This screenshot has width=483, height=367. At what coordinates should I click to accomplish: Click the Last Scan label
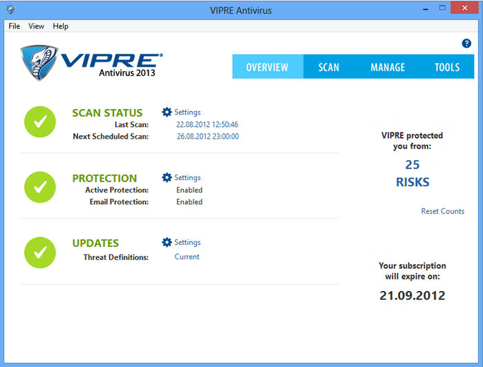click(x=131, y=125)
